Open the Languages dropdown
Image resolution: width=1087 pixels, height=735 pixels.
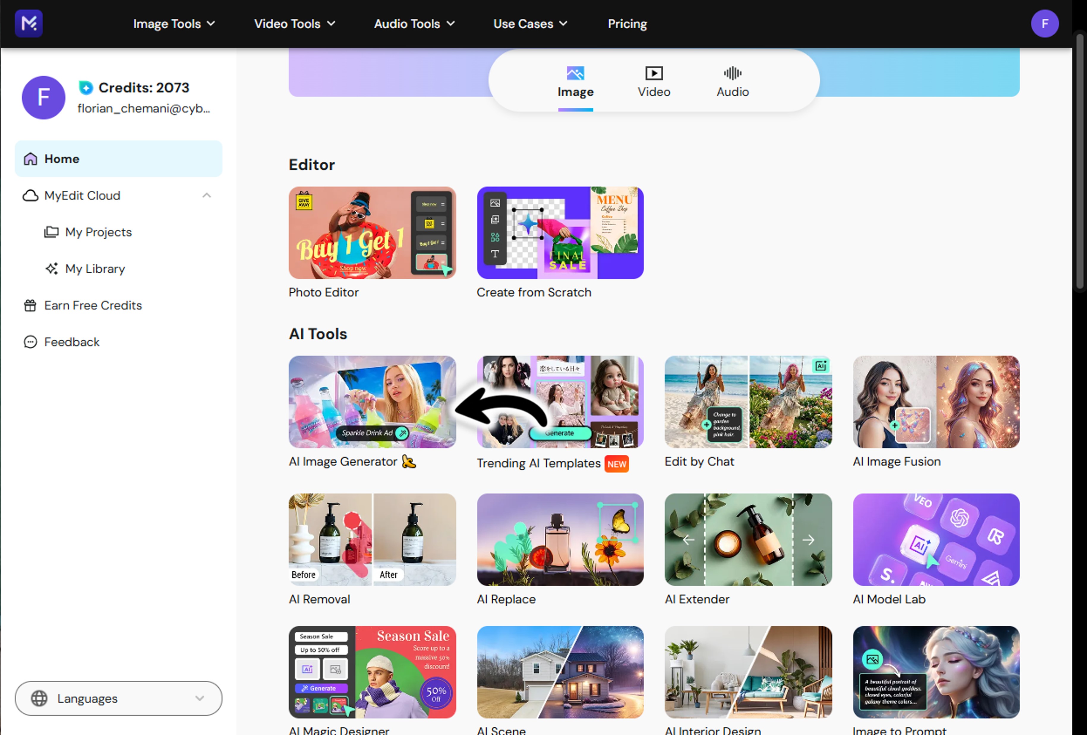point(118,698)
